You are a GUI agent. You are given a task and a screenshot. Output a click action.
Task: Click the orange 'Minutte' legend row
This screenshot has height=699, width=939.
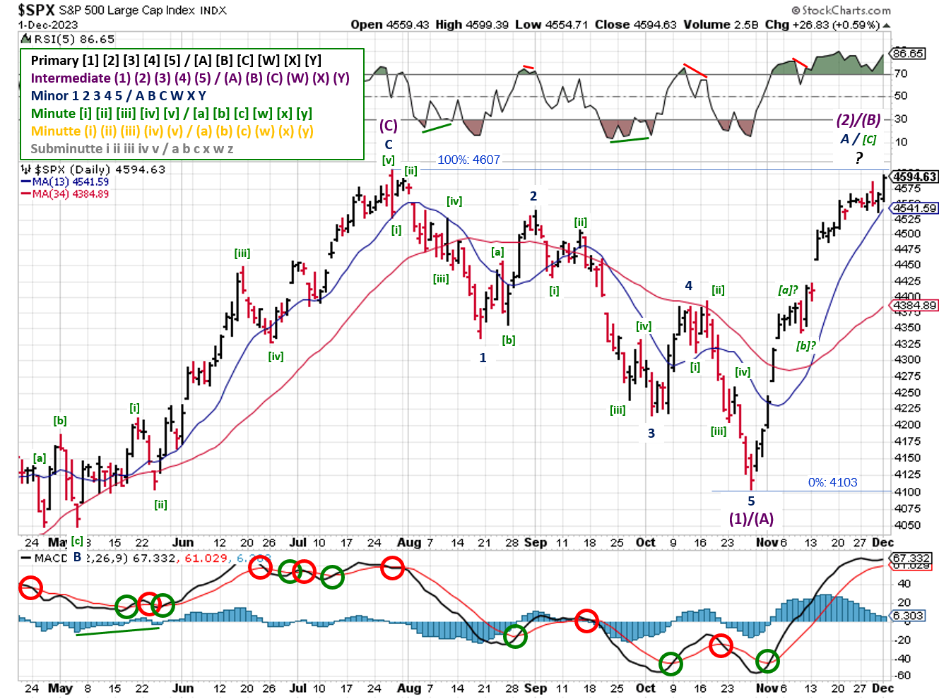172,131
